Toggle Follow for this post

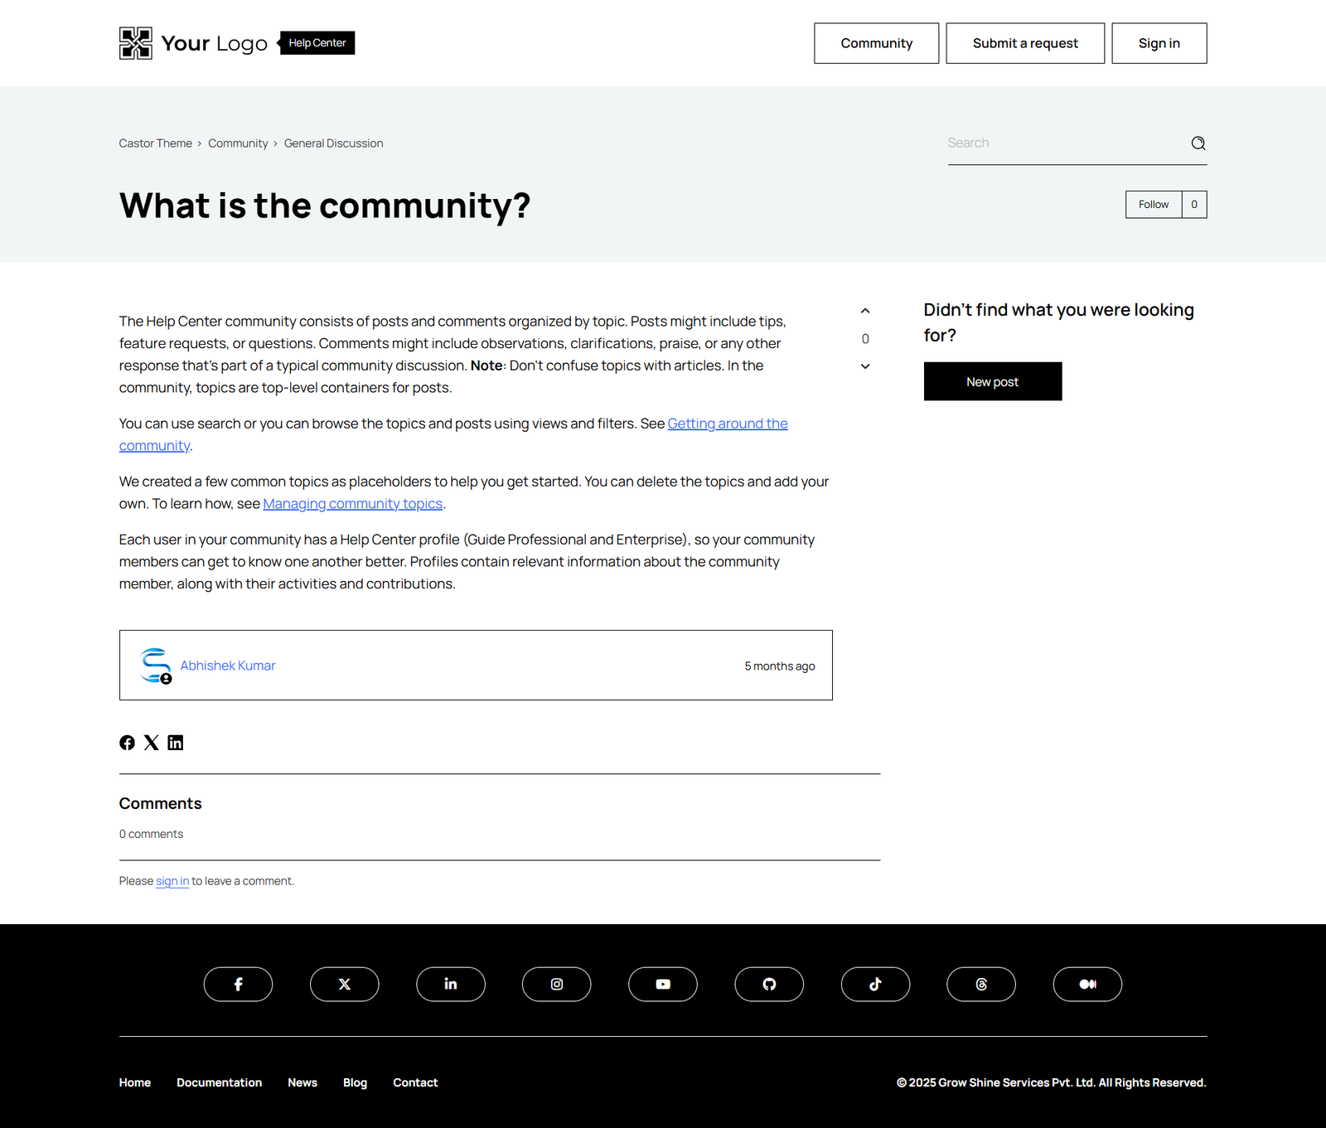[1154, 205]
